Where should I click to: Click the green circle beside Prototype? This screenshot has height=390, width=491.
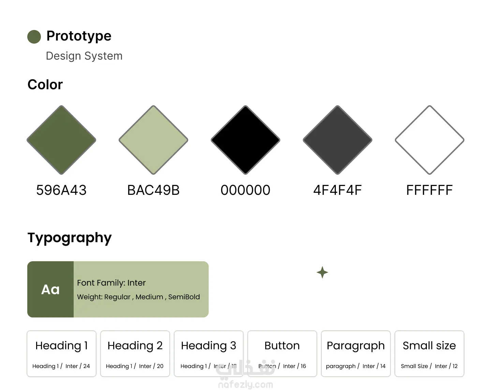point(34,37)
